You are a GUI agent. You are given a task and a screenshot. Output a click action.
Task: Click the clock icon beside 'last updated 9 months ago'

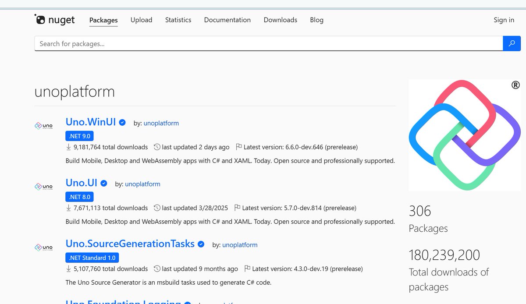click(157, 269)
